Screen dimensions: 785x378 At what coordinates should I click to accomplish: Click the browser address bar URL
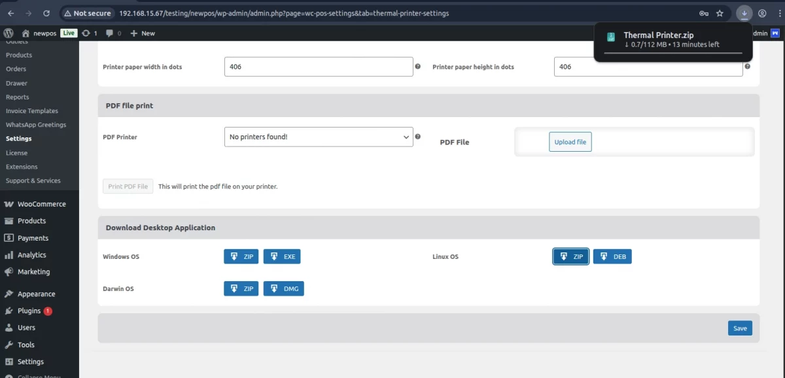284,13
